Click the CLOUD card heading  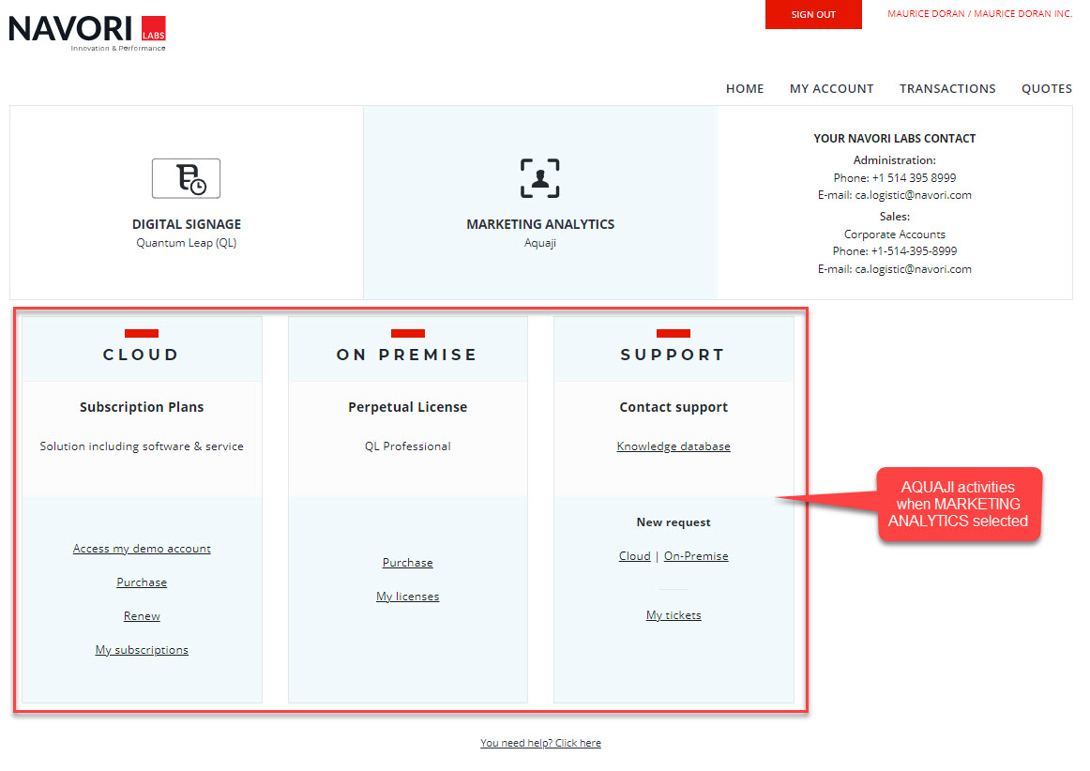pyautogui.click(x=141, y=355)
